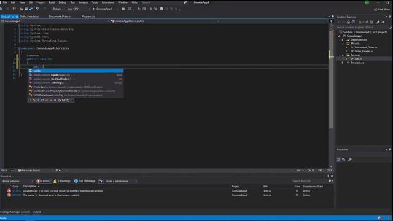Click the notifications icon in status bar
The height and width of the screenshot is (221, 393).
(380, 219)
